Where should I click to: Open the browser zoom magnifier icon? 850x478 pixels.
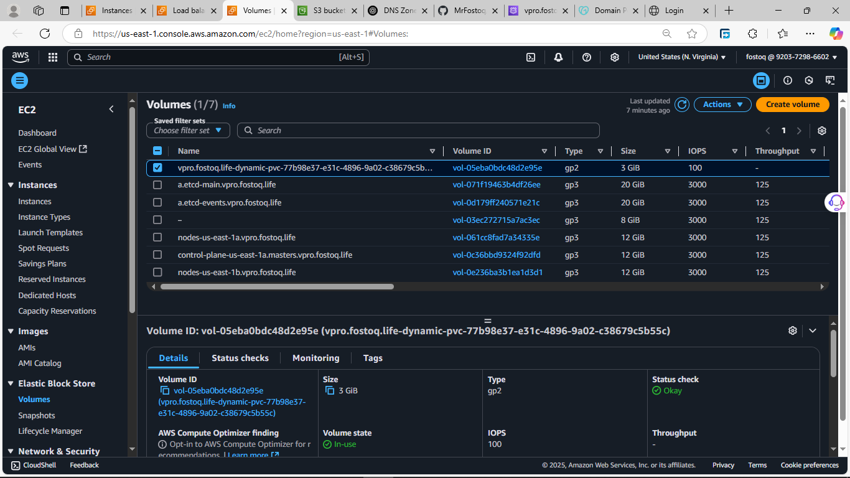[x=667, y=34]
